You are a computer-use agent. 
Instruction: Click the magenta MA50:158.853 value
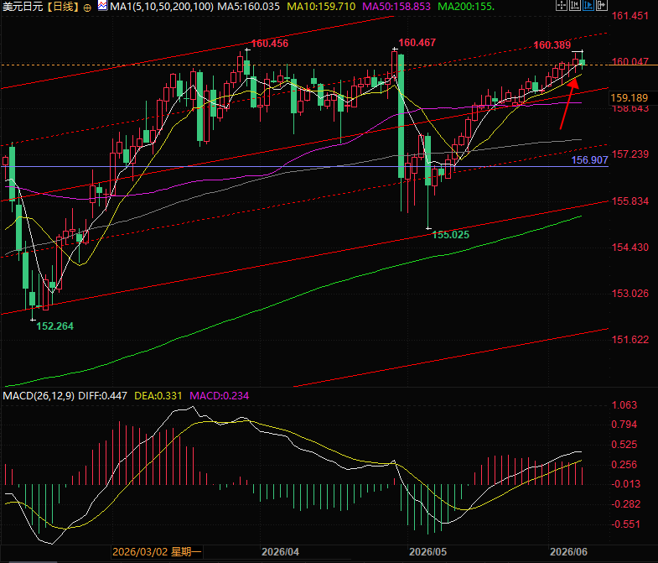[x=396, y=7]
